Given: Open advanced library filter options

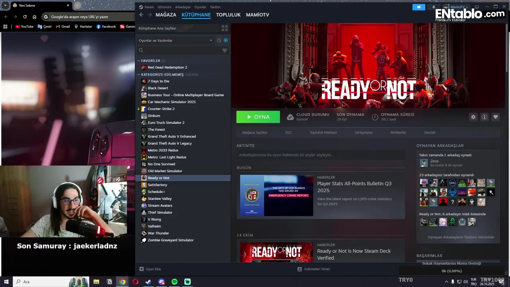Looking at the screenshot, I should point(225,51).
